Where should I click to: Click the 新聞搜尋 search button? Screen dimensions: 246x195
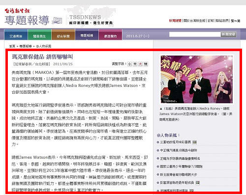pyautogui.click(x=228, y=34)
